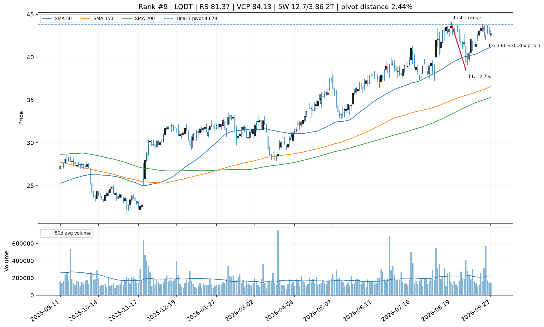Click the Final-T pivot 43.79 legend entry

(x=191, y=19)
